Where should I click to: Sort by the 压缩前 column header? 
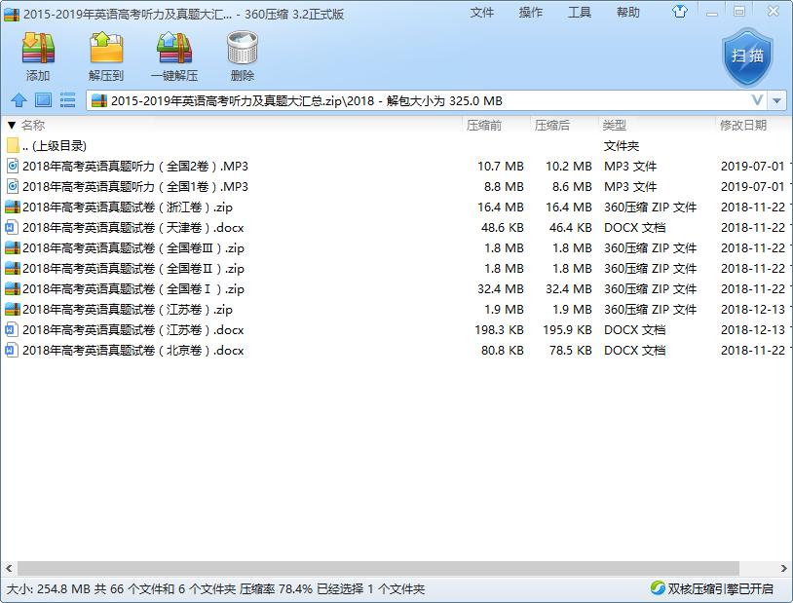(x=484, y=125)
